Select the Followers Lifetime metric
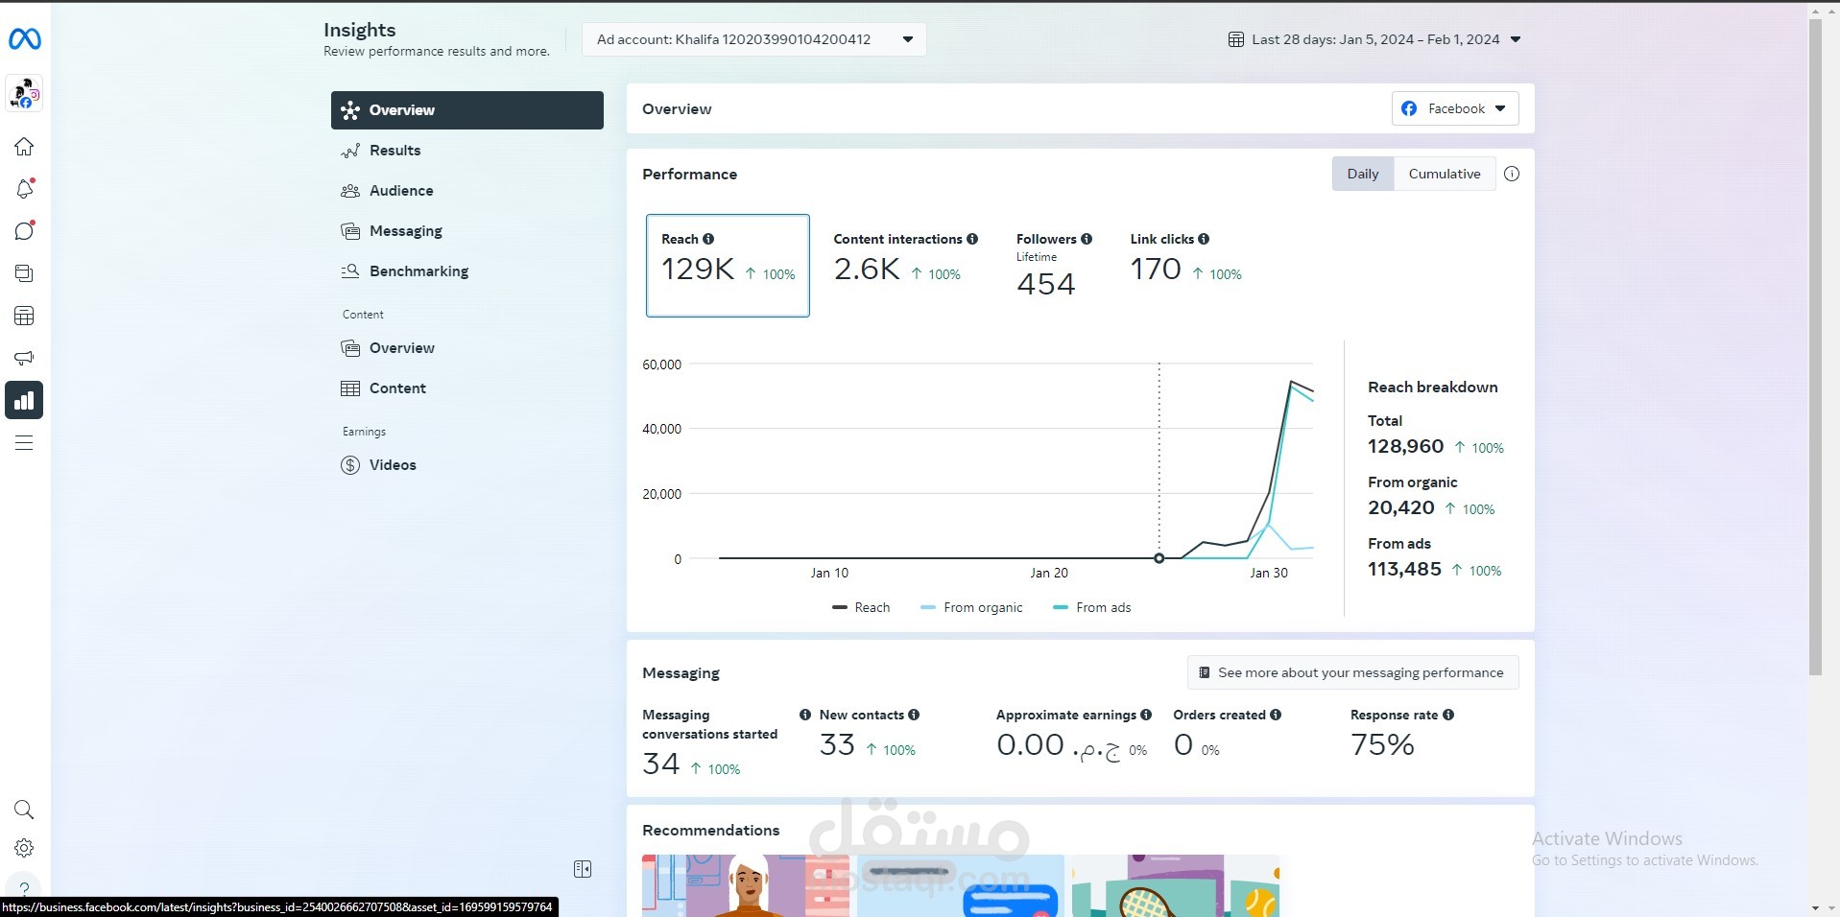The image size is (1840, 917). pos(1054,266)
